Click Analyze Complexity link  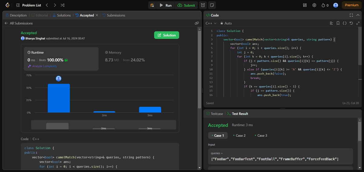coord(42,66)
